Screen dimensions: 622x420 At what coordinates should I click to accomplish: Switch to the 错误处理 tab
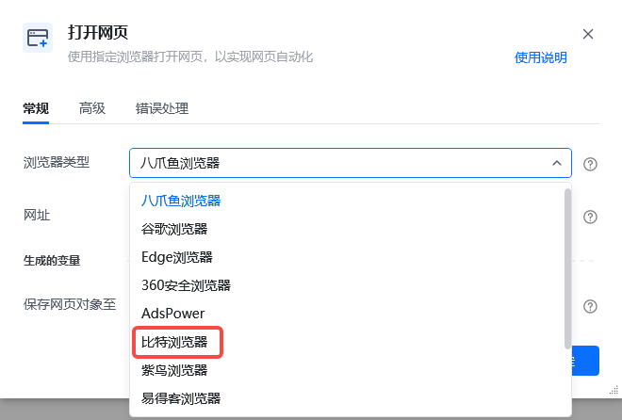[162, 108]
